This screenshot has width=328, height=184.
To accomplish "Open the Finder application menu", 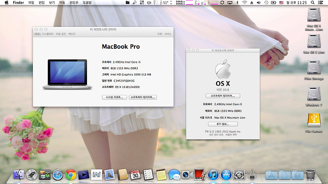I will point(18,3).
